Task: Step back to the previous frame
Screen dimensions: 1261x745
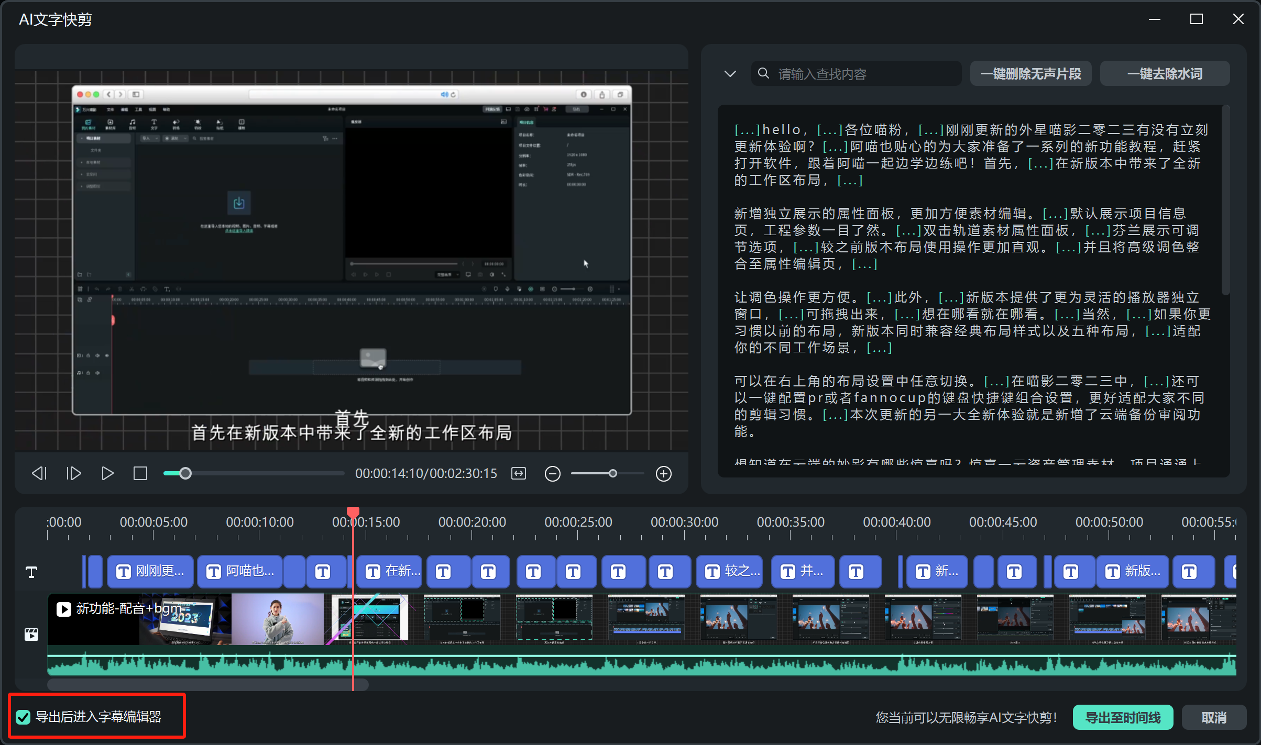Action: coord(39,474)
